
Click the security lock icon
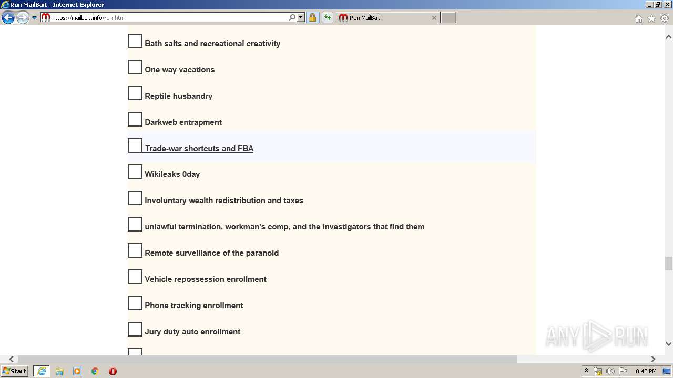312,17
